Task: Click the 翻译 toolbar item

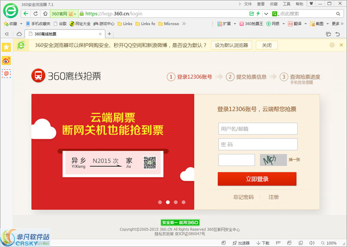Action: point(295,23)
